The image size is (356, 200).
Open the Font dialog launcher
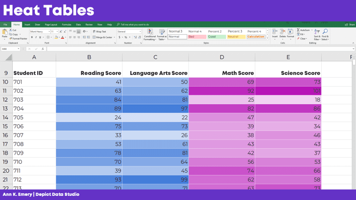point(66,43)
